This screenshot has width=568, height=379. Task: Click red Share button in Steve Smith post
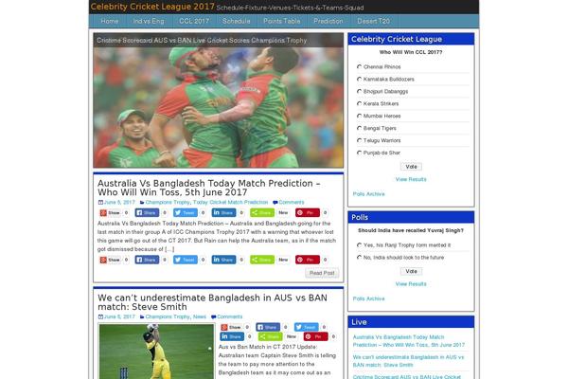(231, 327)
